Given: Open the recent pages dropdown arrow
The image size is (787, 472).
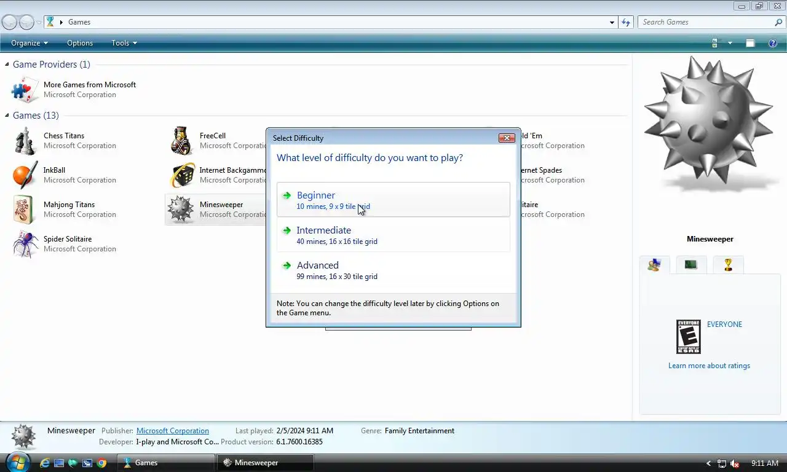Looking at the screenshot, I should coord(39,23).
